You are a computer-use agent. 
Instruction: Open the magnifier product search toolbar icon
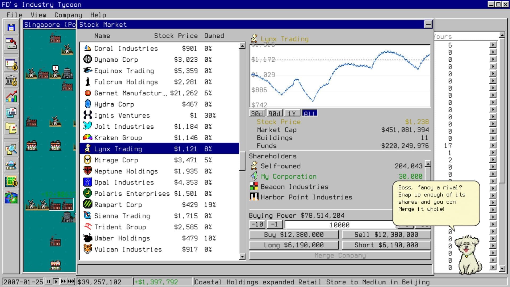[x=11, y=149]
